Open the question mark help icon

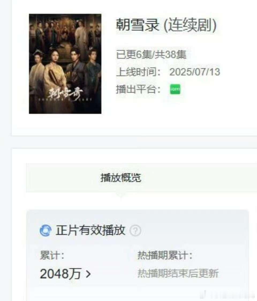tap(135, 231)
